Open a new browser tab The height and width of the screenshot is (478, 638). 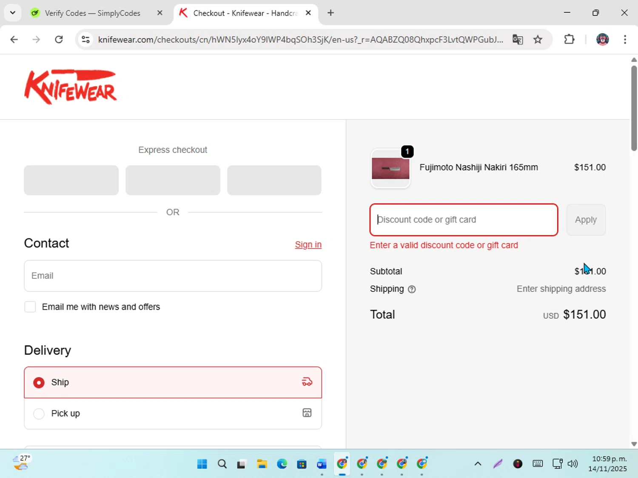click(x=330, y=13)
